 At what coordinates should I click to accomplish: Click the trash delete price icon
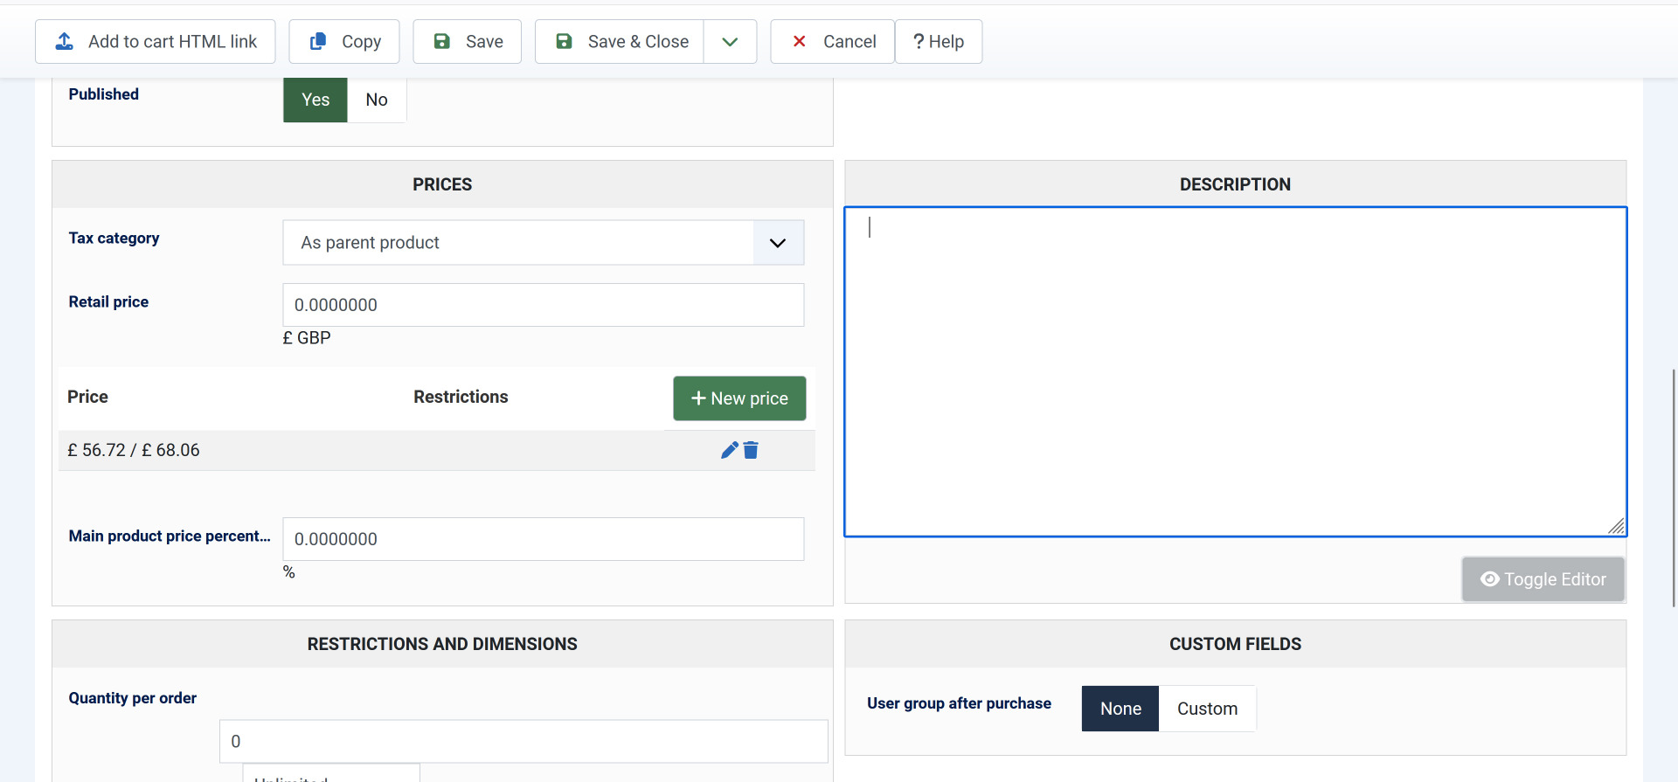coord(751,450)
